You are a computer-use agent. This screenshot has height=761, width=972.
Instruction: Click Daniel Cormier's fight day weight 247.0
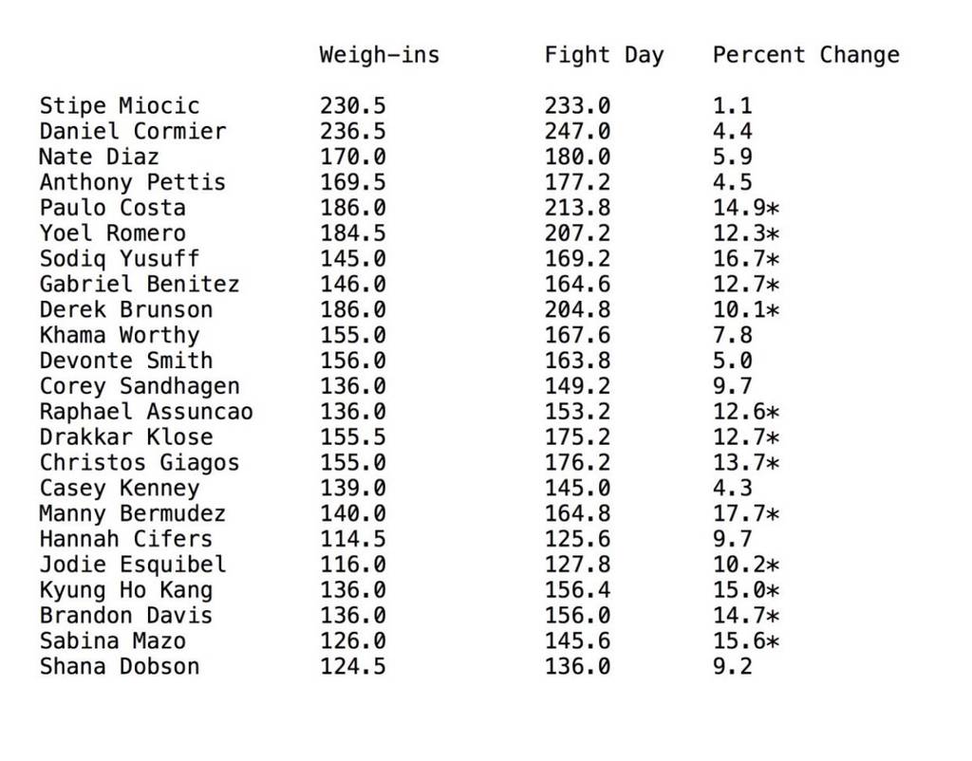click(577, 132)
